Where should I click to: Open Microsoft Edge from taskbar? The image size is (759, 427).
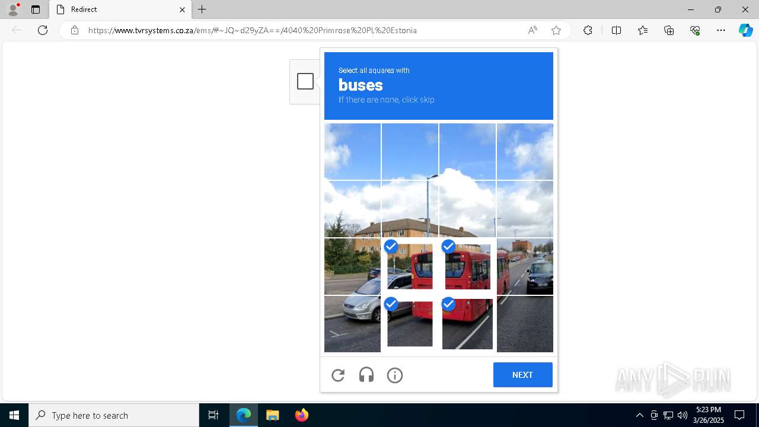coord(244,415)
